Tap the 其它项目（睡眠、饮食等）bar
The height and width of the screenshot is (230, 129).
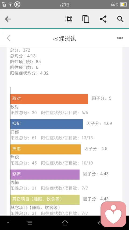click(x=45, y=200)
